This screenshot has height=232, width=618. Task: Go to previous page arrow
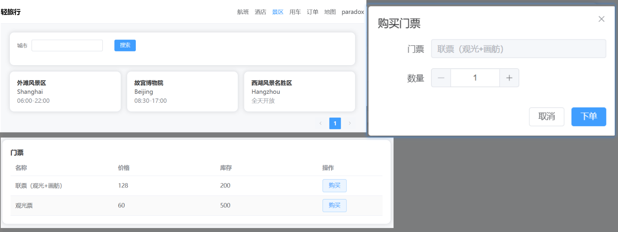(320, 123)
